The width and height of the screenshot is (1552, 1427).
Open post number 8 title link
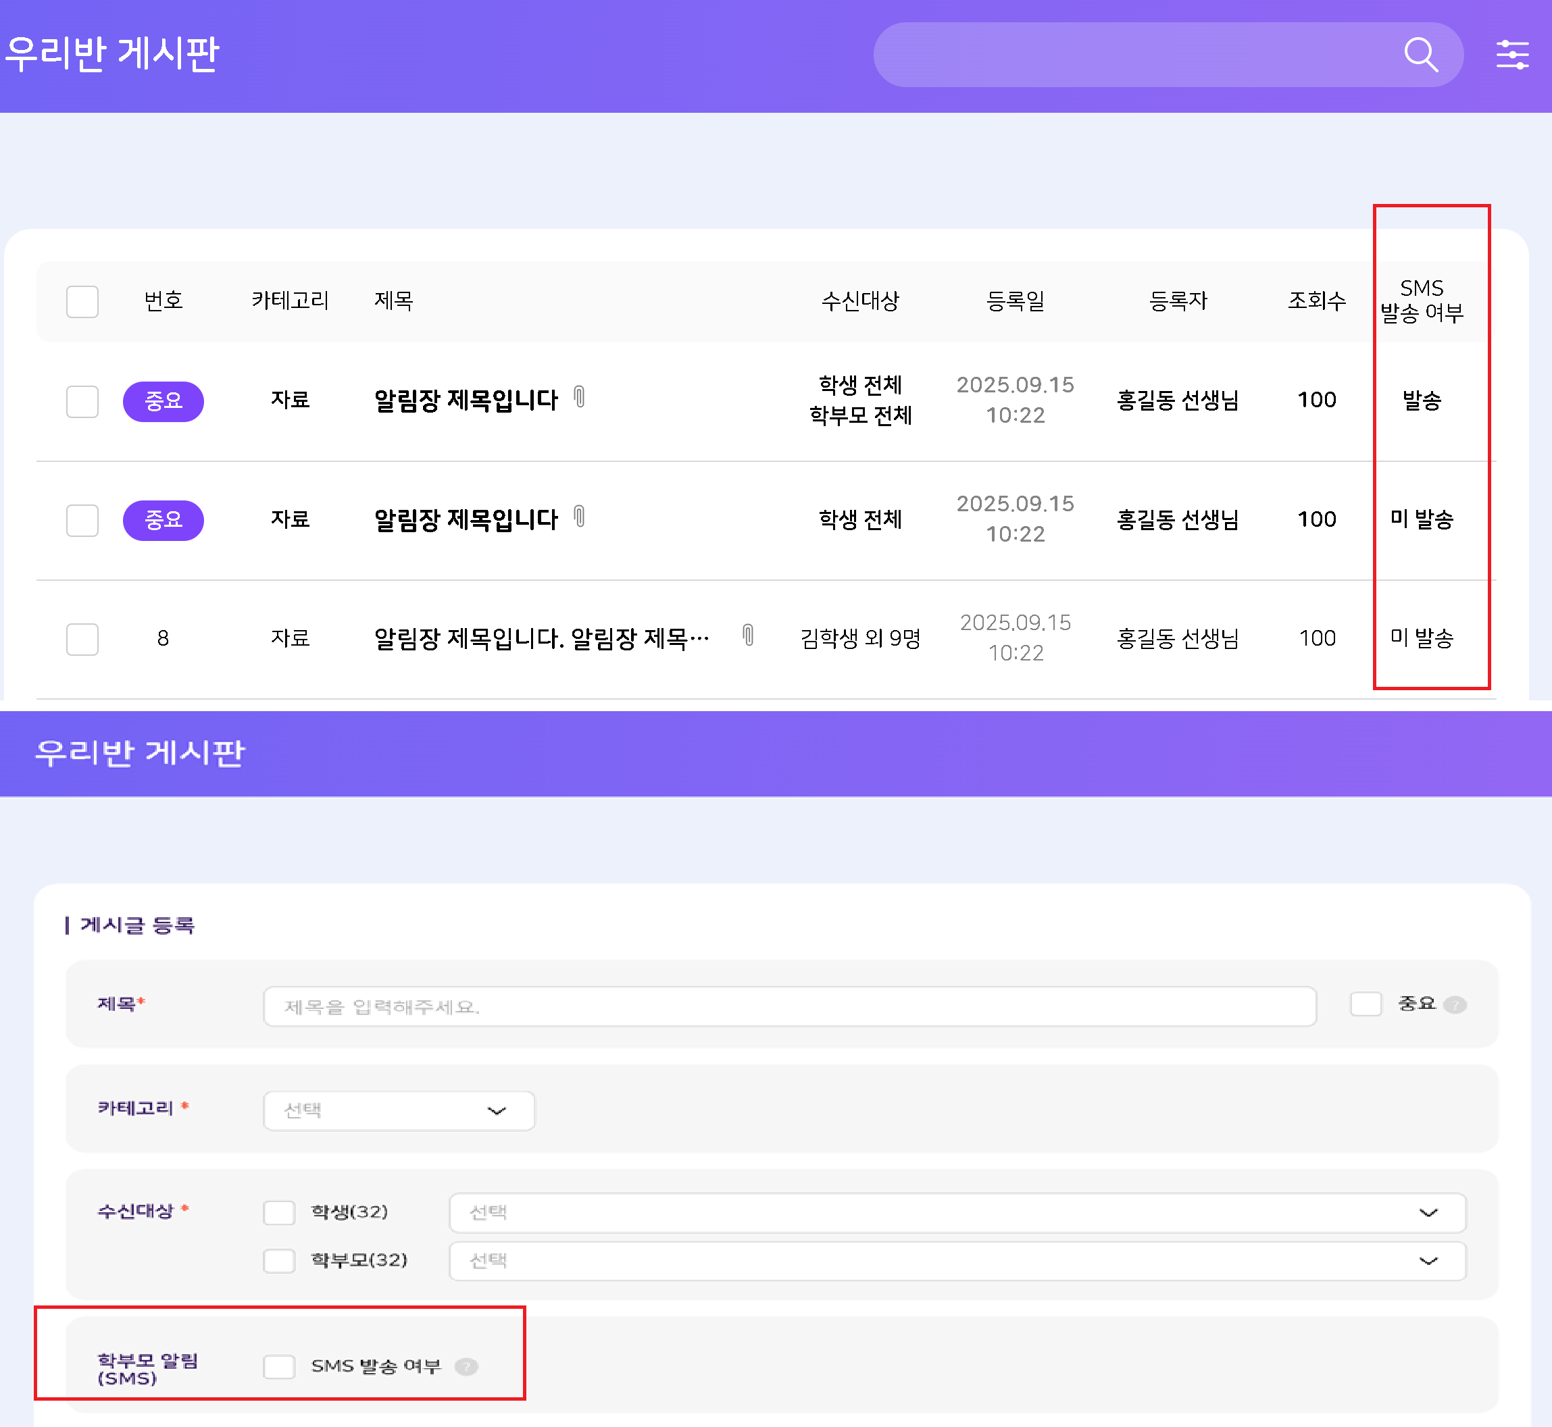(x=541, y=639)
